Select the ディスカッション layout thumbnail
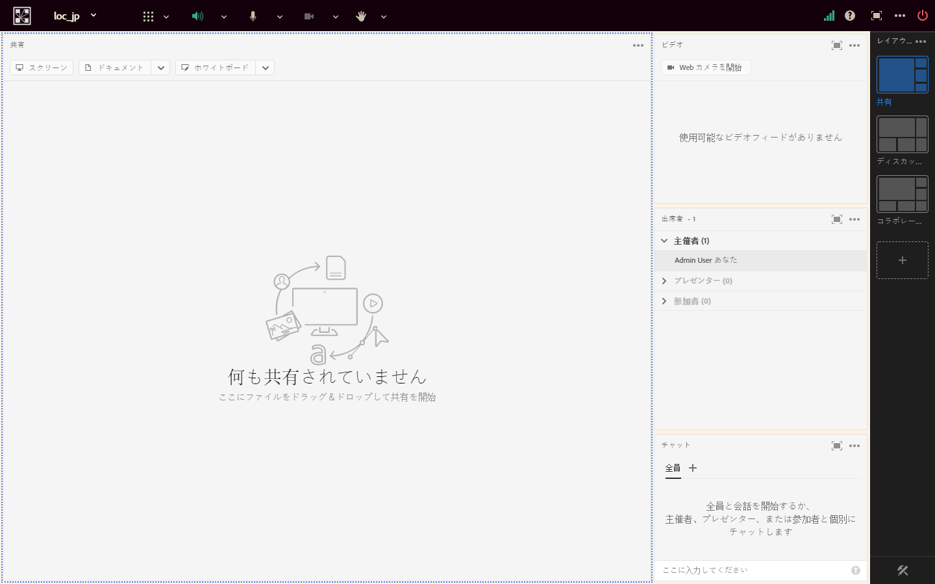This screenshot has height=584, width=935. (903, 134)
